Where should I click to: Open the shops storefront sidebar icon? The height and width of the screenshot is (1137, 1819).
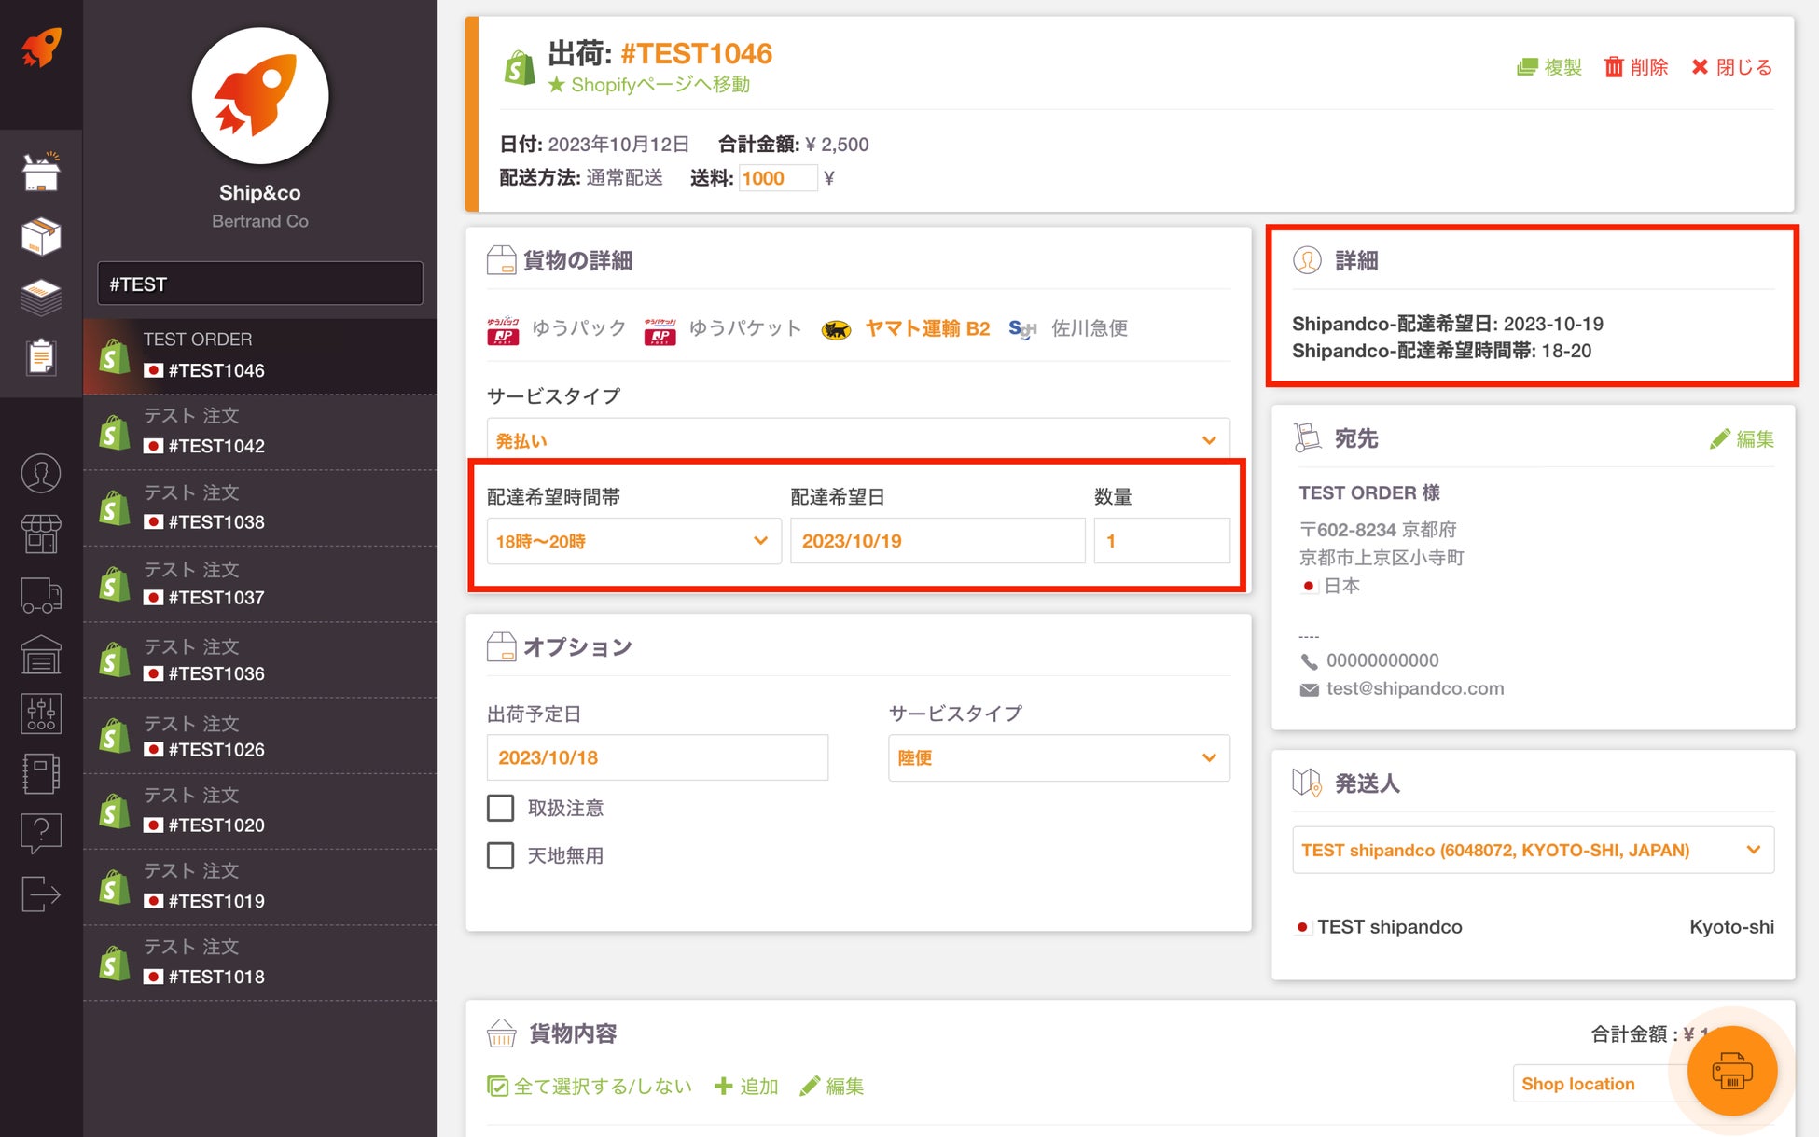[41, 534]
